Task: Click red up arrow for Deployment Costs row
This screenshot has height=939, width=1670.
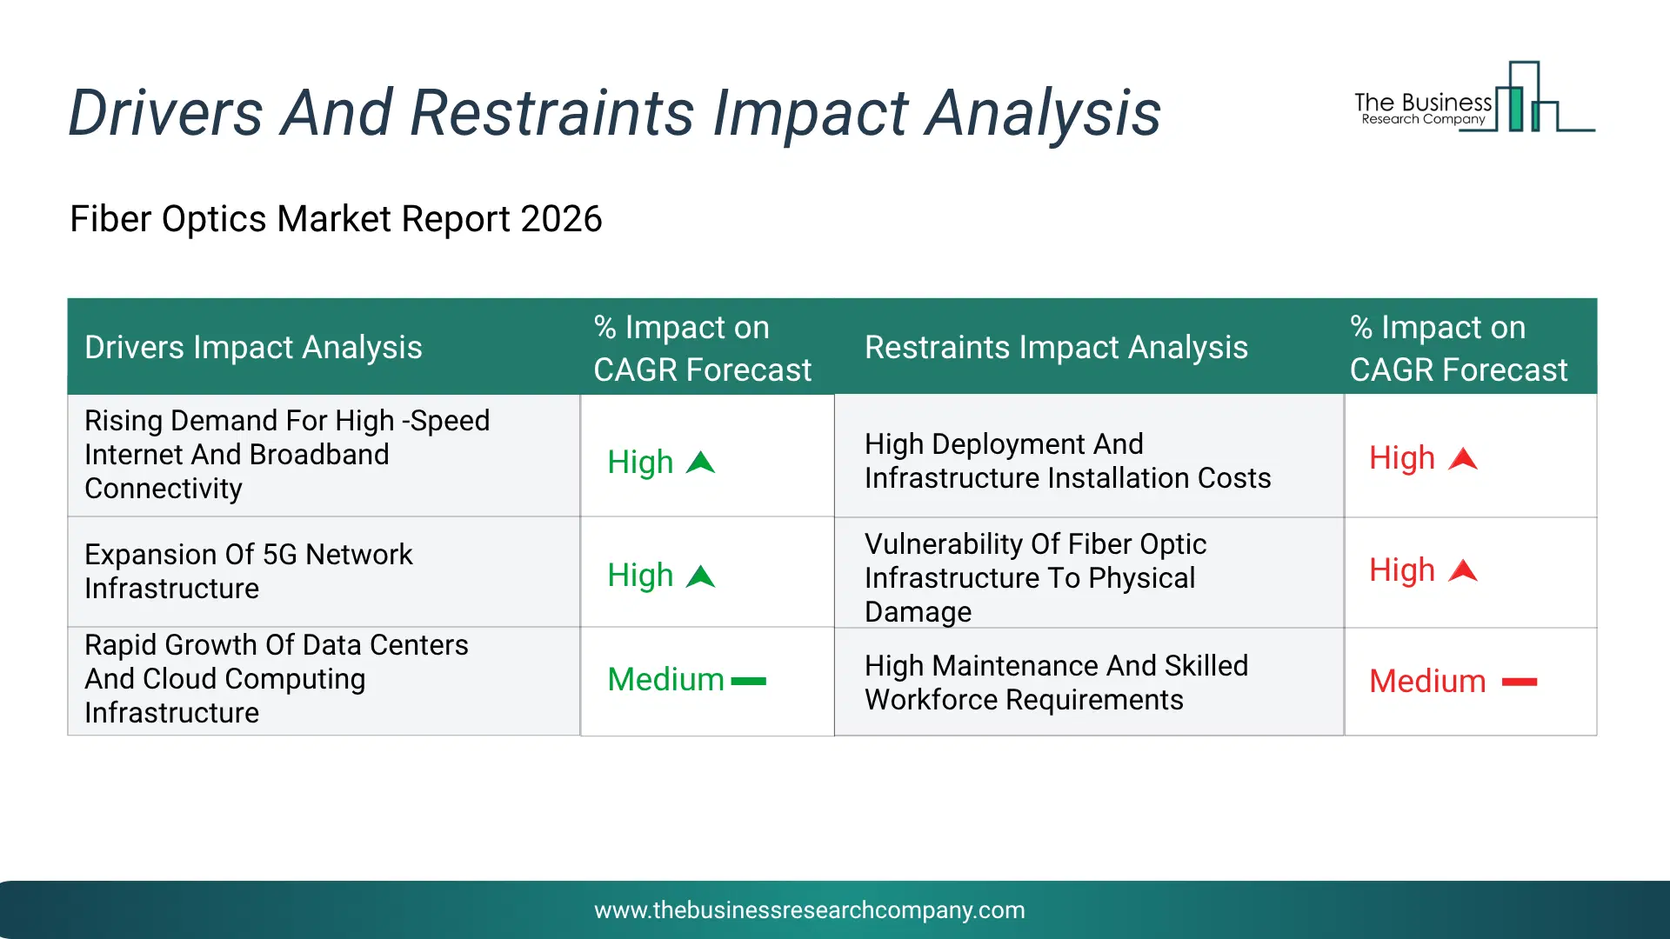Action: [x=1463, y=458]
